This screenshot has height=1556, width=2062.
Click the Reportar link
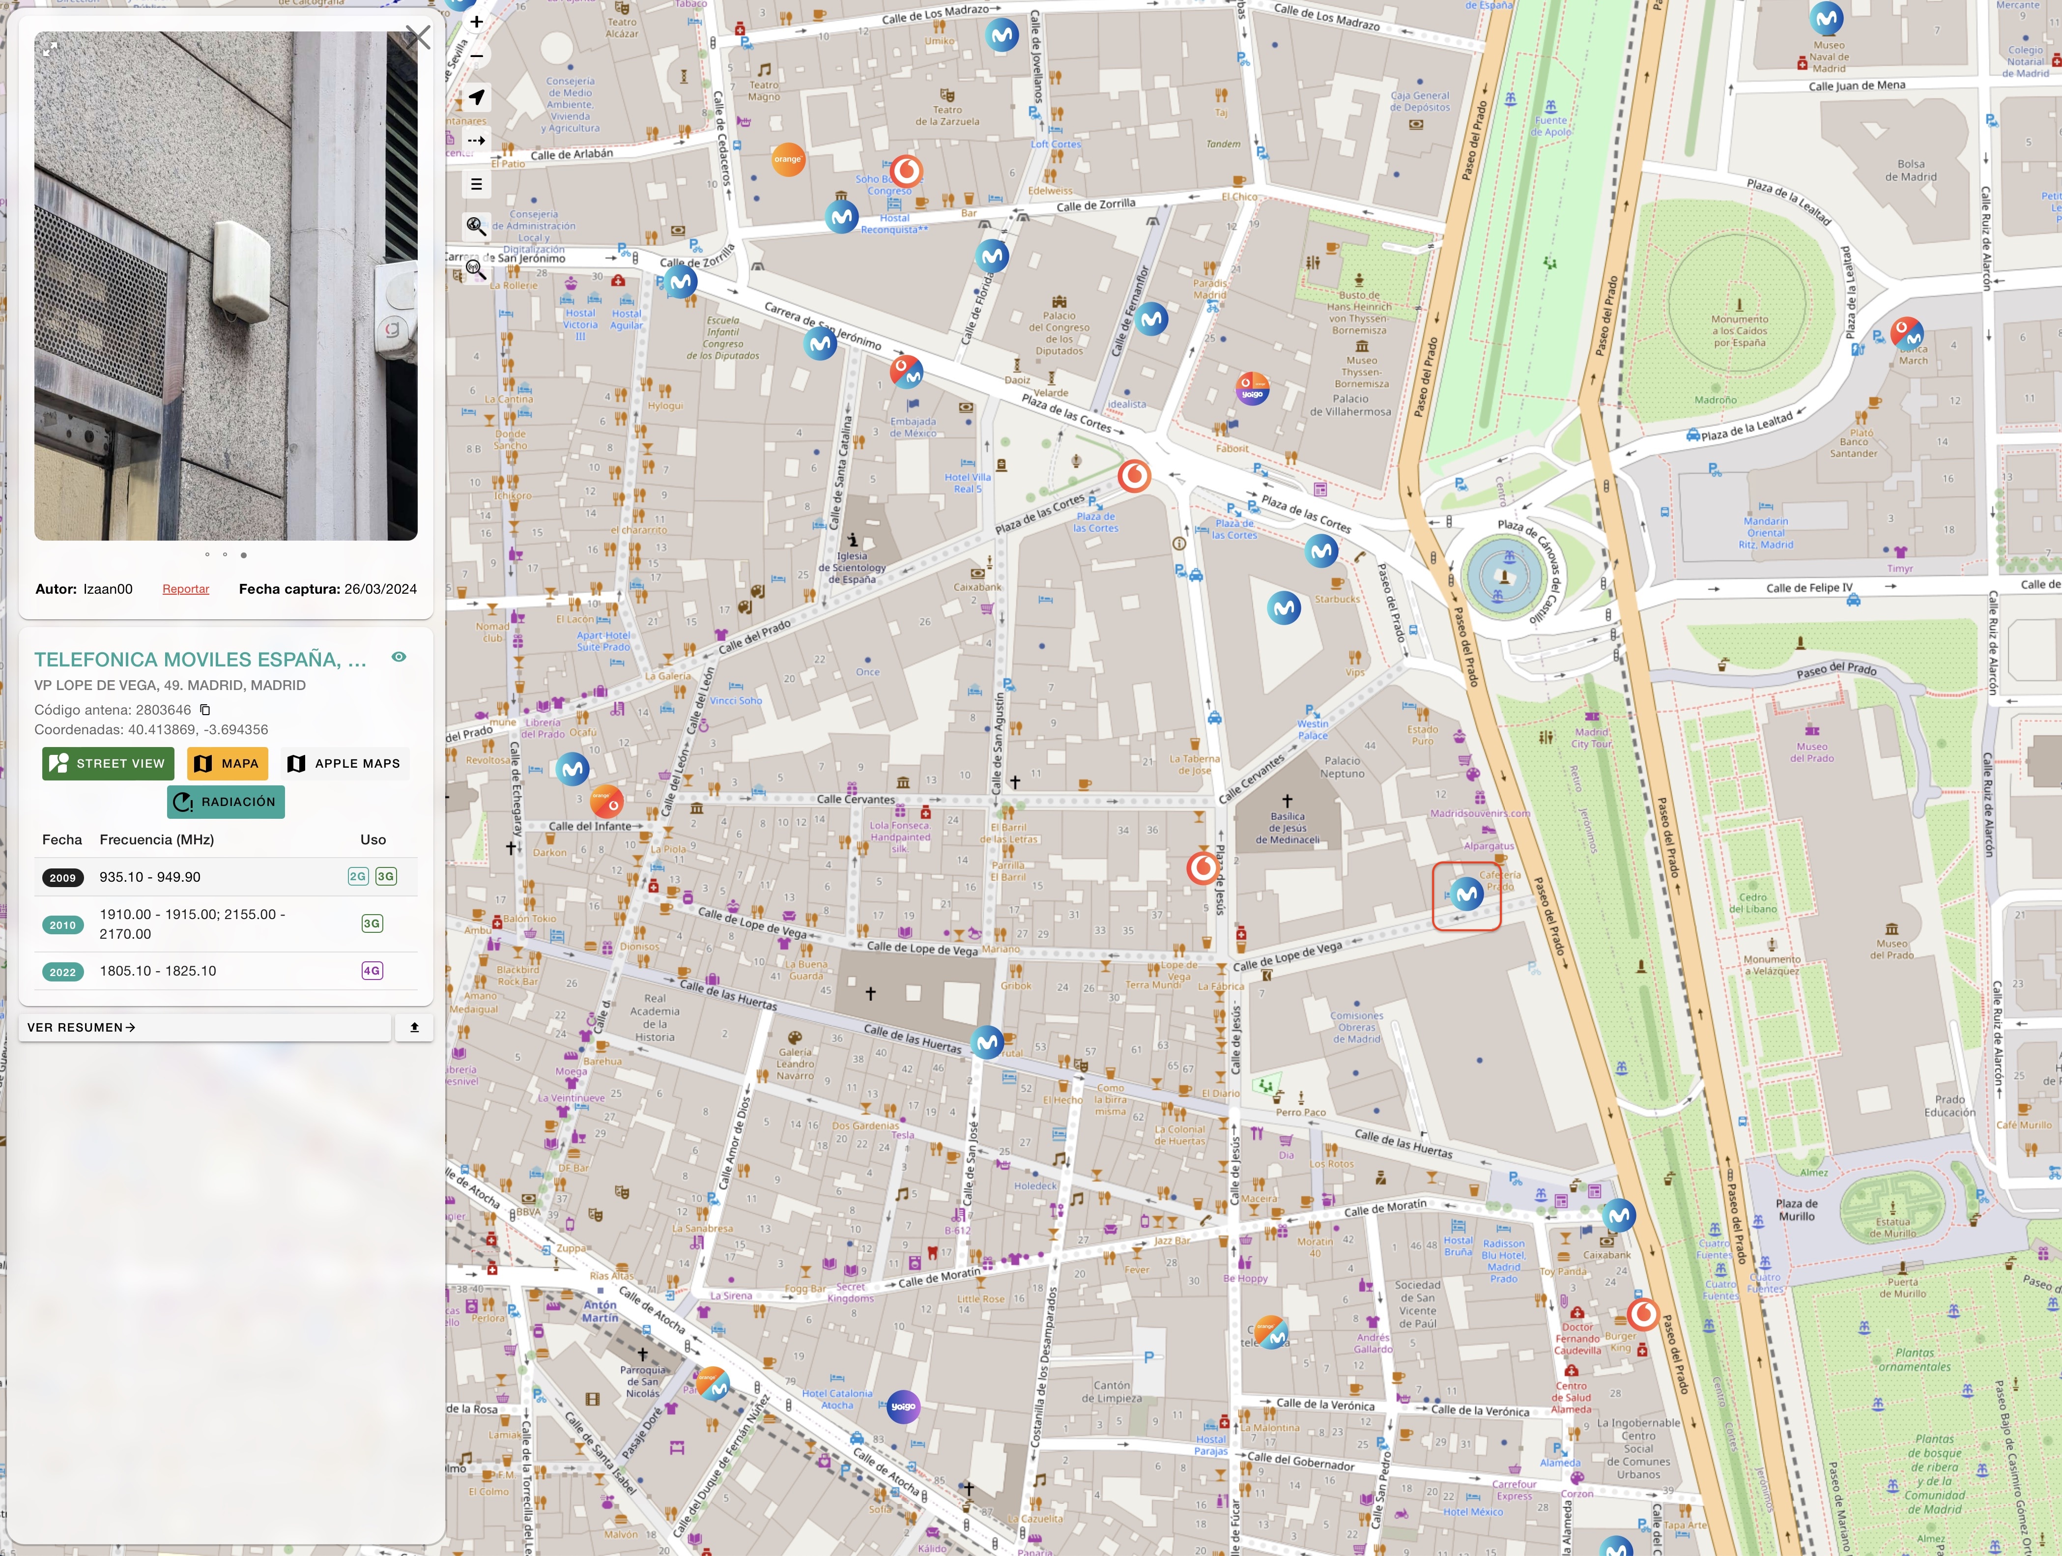(x=185, y=589)
